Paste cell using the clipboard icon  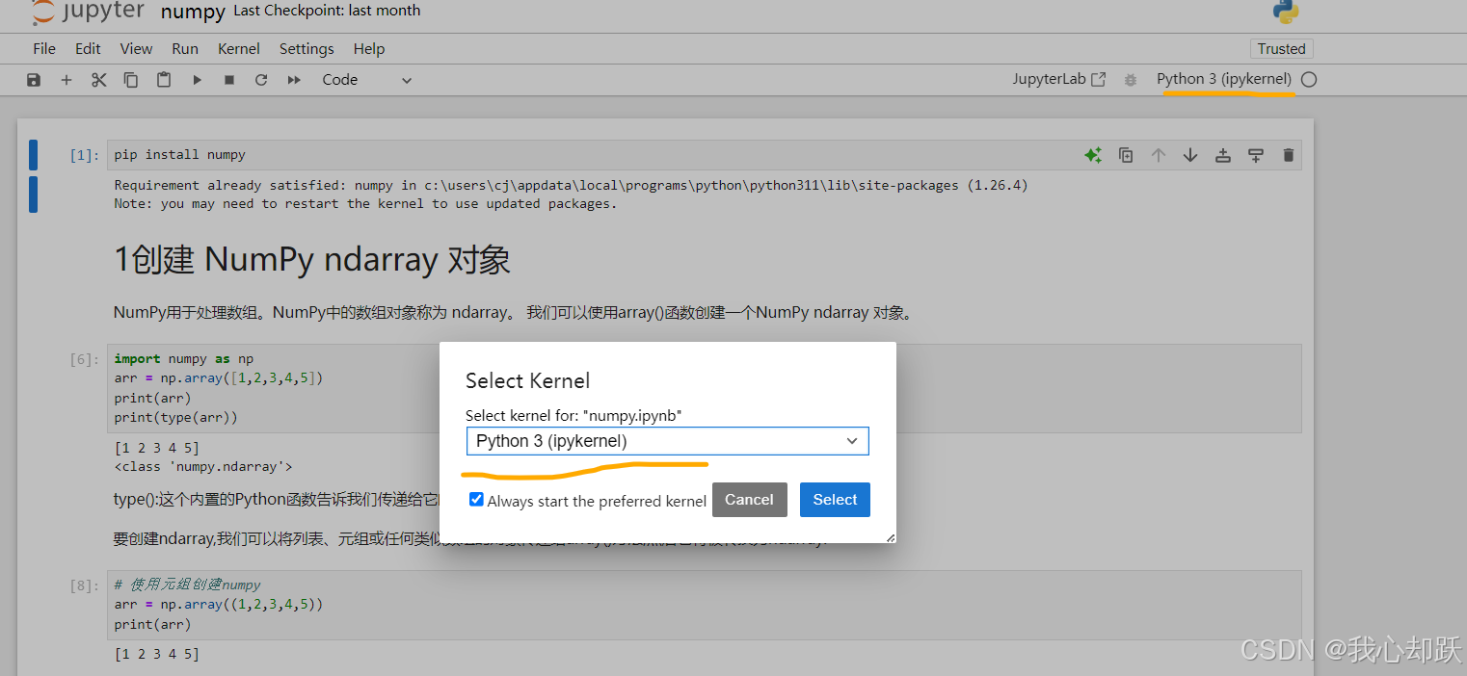point(164,80)
